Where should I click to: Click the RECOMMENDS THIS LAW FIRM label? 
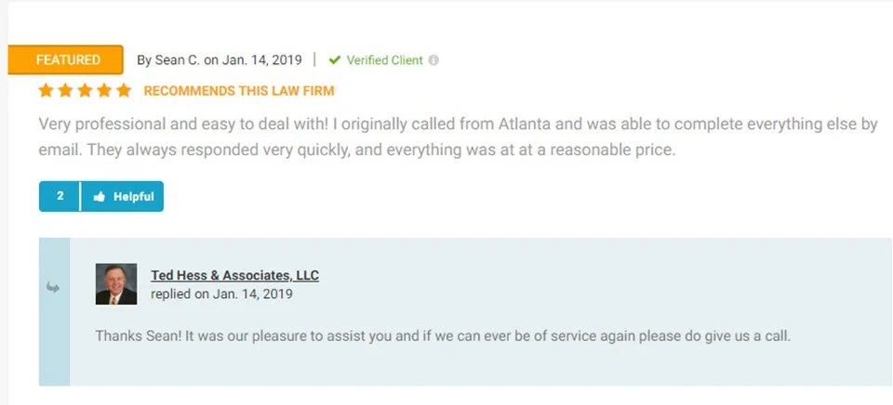point(239,91)
